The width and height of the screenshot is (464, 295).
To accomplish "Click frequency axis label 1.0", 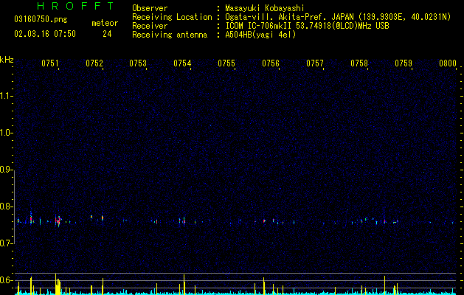I will [6, 133].
